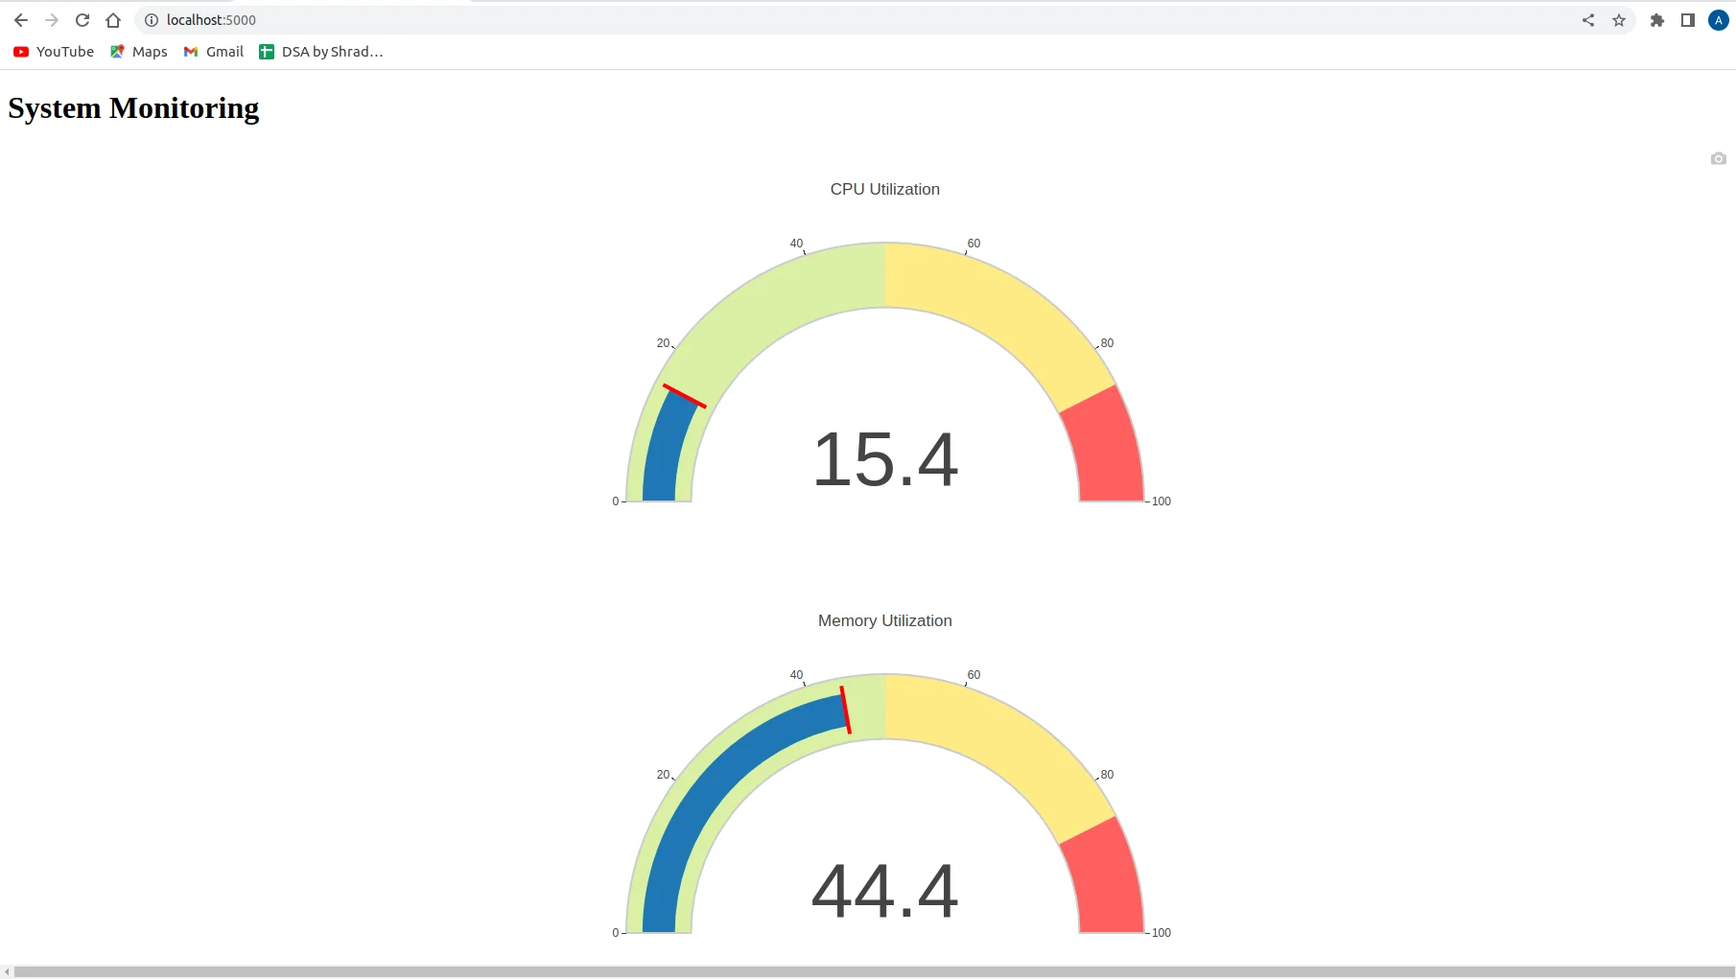
Task: Open the browser extensions puzzle icon
Action: coord(1656,20)
